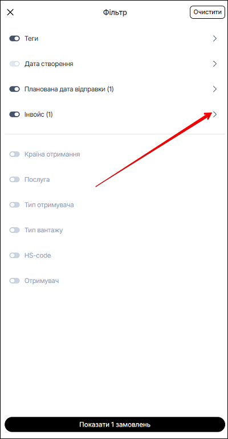Turn on the Тип вантажу switch
This screenshot has width=228, height=439.
[15, 230]
